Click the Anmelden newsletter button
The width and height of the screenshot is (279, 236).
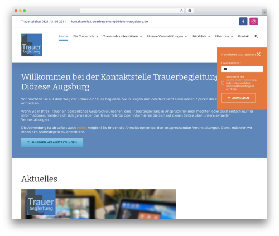pyautogui.click(x=238, y=98)
